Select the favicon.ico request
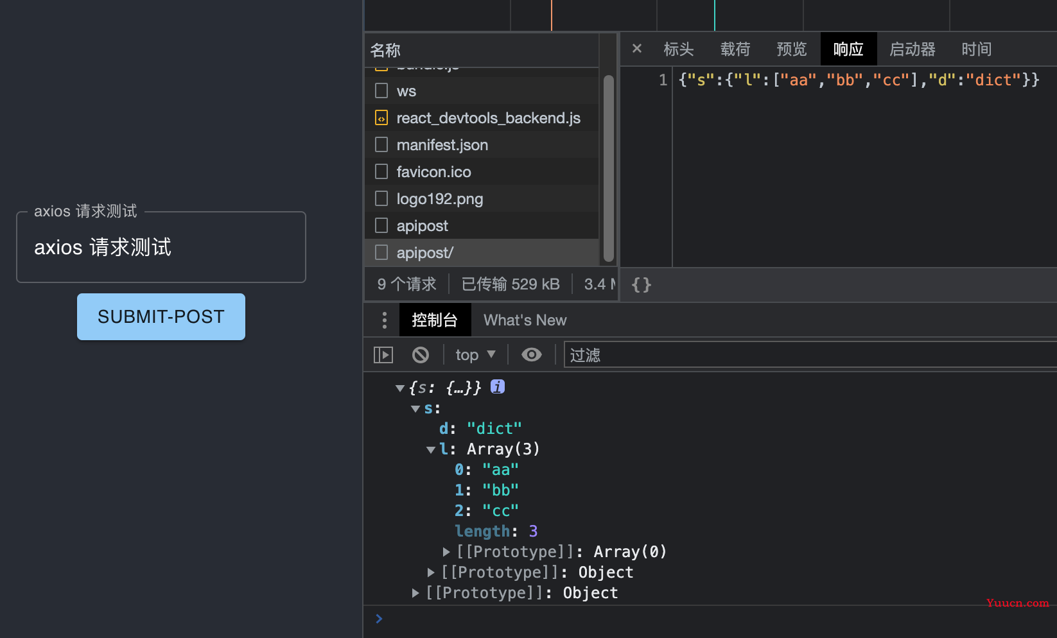 [x=482, y=172]
